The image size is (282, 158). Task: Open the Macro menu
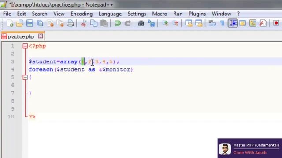point(160,14)
